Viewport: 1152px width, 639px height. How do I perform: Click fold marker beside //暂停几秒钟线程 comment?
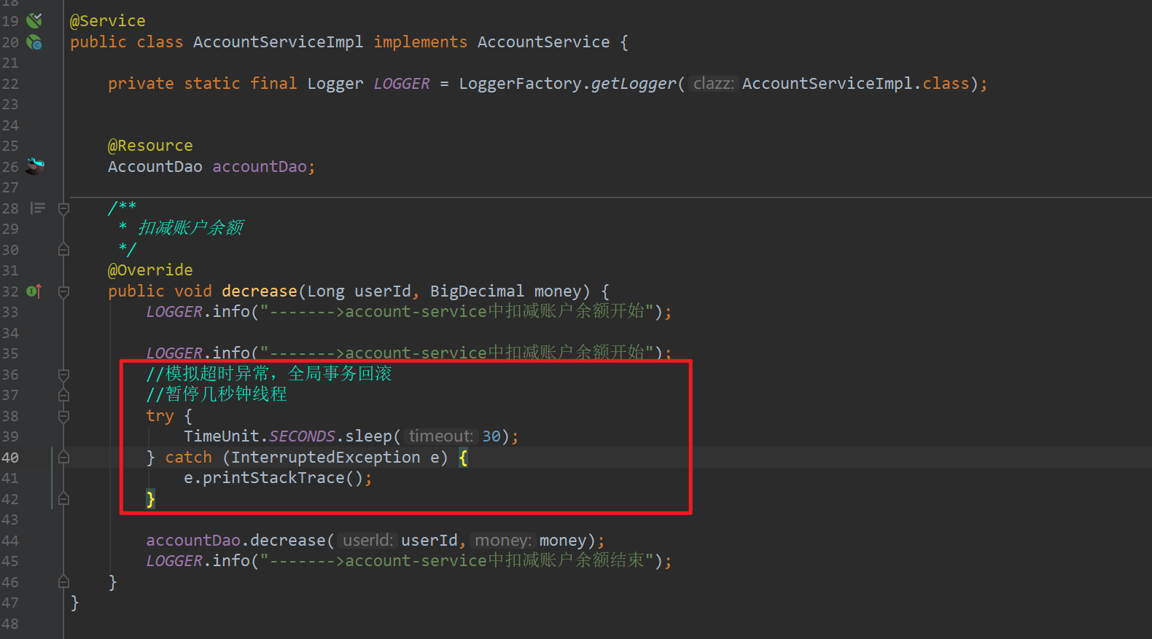[63, 395]
